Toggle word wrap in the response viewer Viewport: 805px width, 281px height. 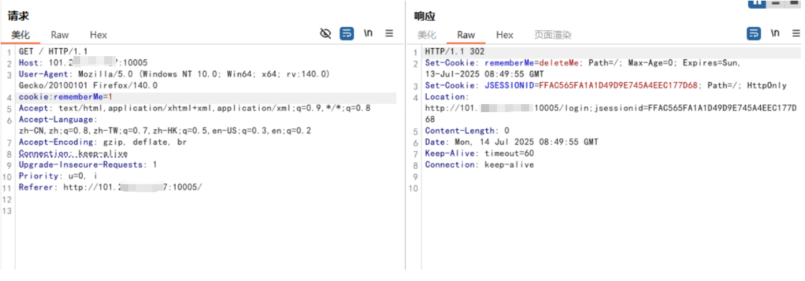(x=754, y=33)
